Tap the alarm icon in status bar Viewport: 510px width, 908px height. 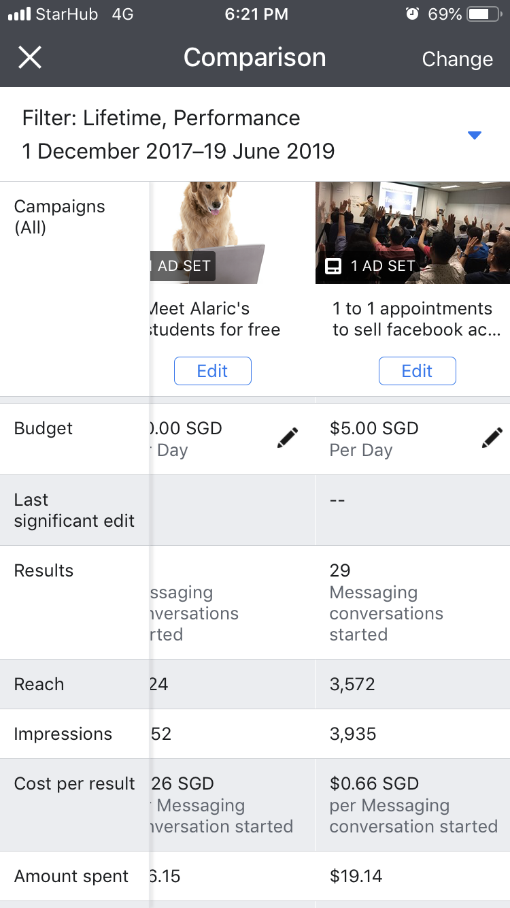click(411, 14)
